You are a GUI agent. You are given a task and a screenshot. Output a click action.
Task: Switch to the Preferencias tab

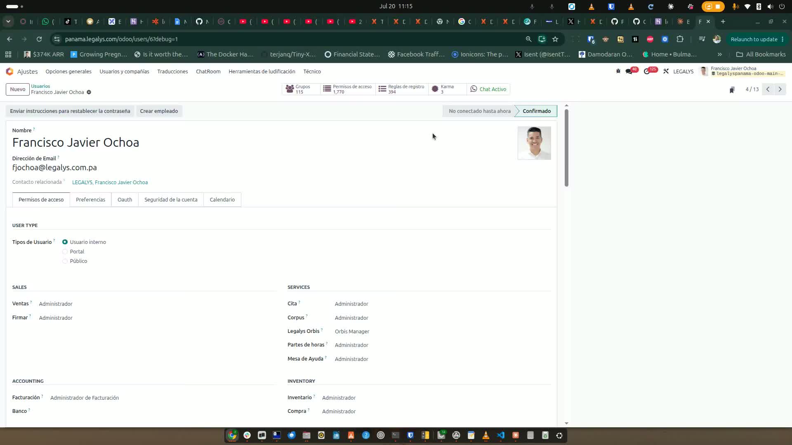pyautogui.click(x=90, y=199)
